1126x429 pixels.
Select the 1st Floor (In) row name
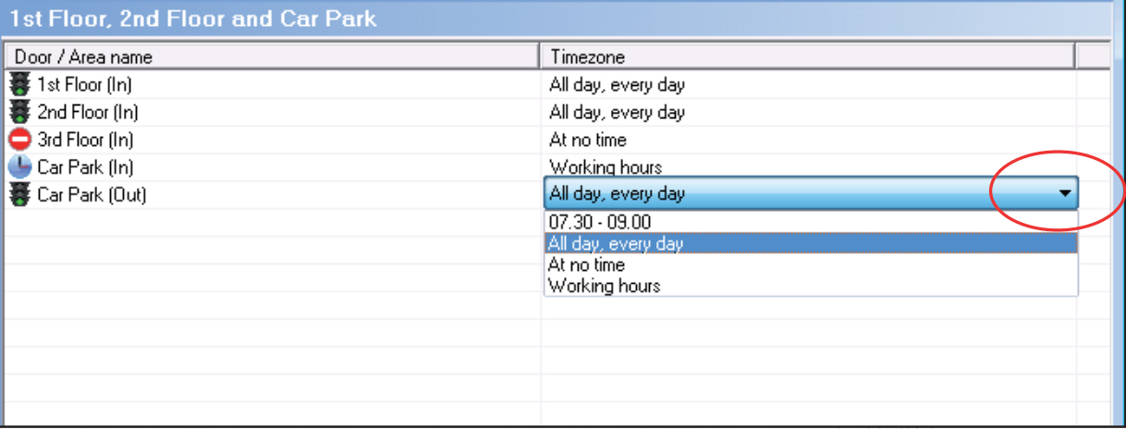(x=84, y=85)
